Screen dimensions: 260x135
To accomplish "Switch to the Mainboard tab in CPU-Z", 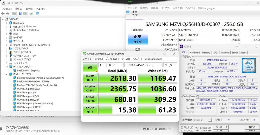I will 195,52.
